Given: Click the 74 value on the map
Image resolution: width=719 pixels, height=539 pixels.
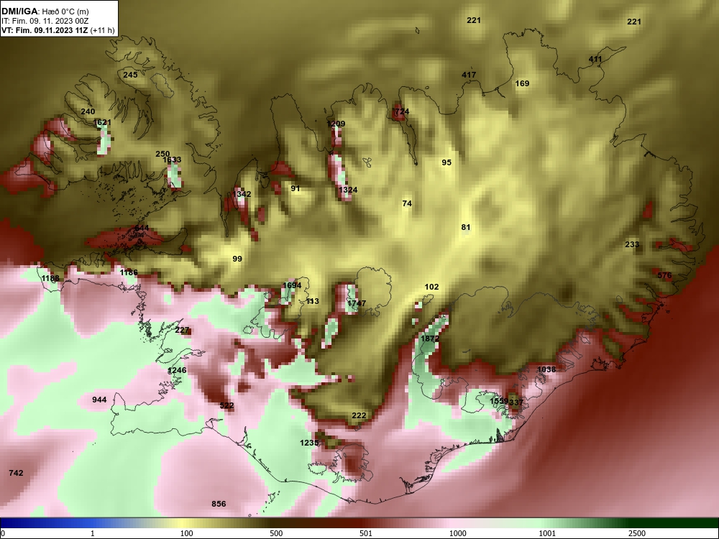Looking at the screenshot, I should 407,203.
